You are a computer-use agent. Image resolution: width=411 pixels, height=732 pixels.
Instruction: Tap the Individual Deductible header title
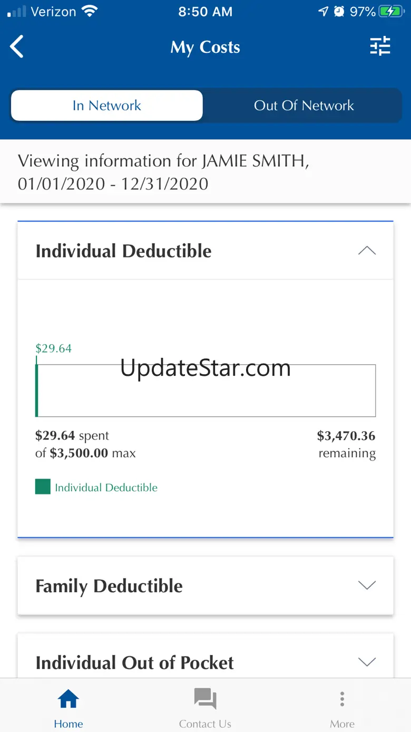(123, 251)
